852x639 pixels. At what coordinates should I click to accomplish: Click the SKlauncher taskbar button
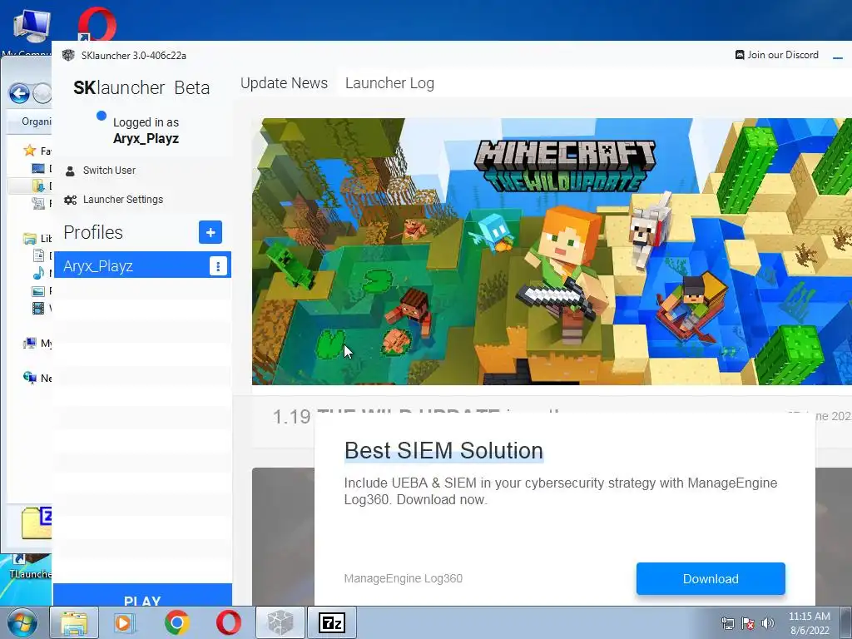point(280,622)
